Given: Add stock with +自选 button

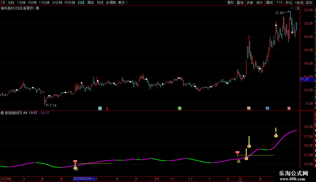Looking at the screenshot, I should 299,3.
